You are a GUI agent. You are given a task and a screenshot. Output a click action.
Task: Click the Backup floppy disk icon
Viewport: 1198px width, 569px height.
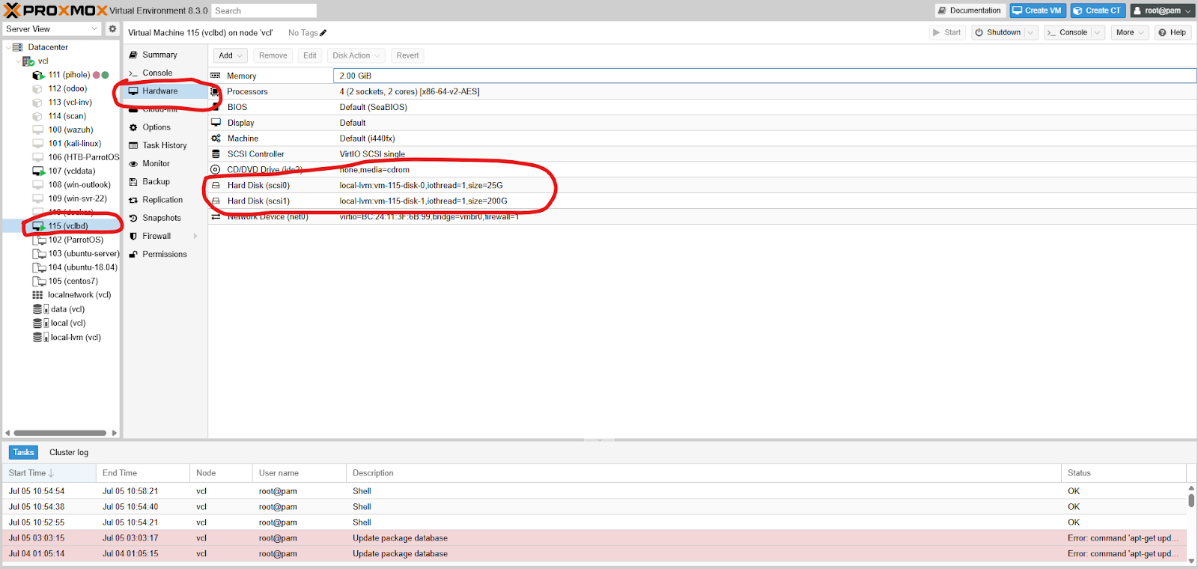tap(133, 182)
